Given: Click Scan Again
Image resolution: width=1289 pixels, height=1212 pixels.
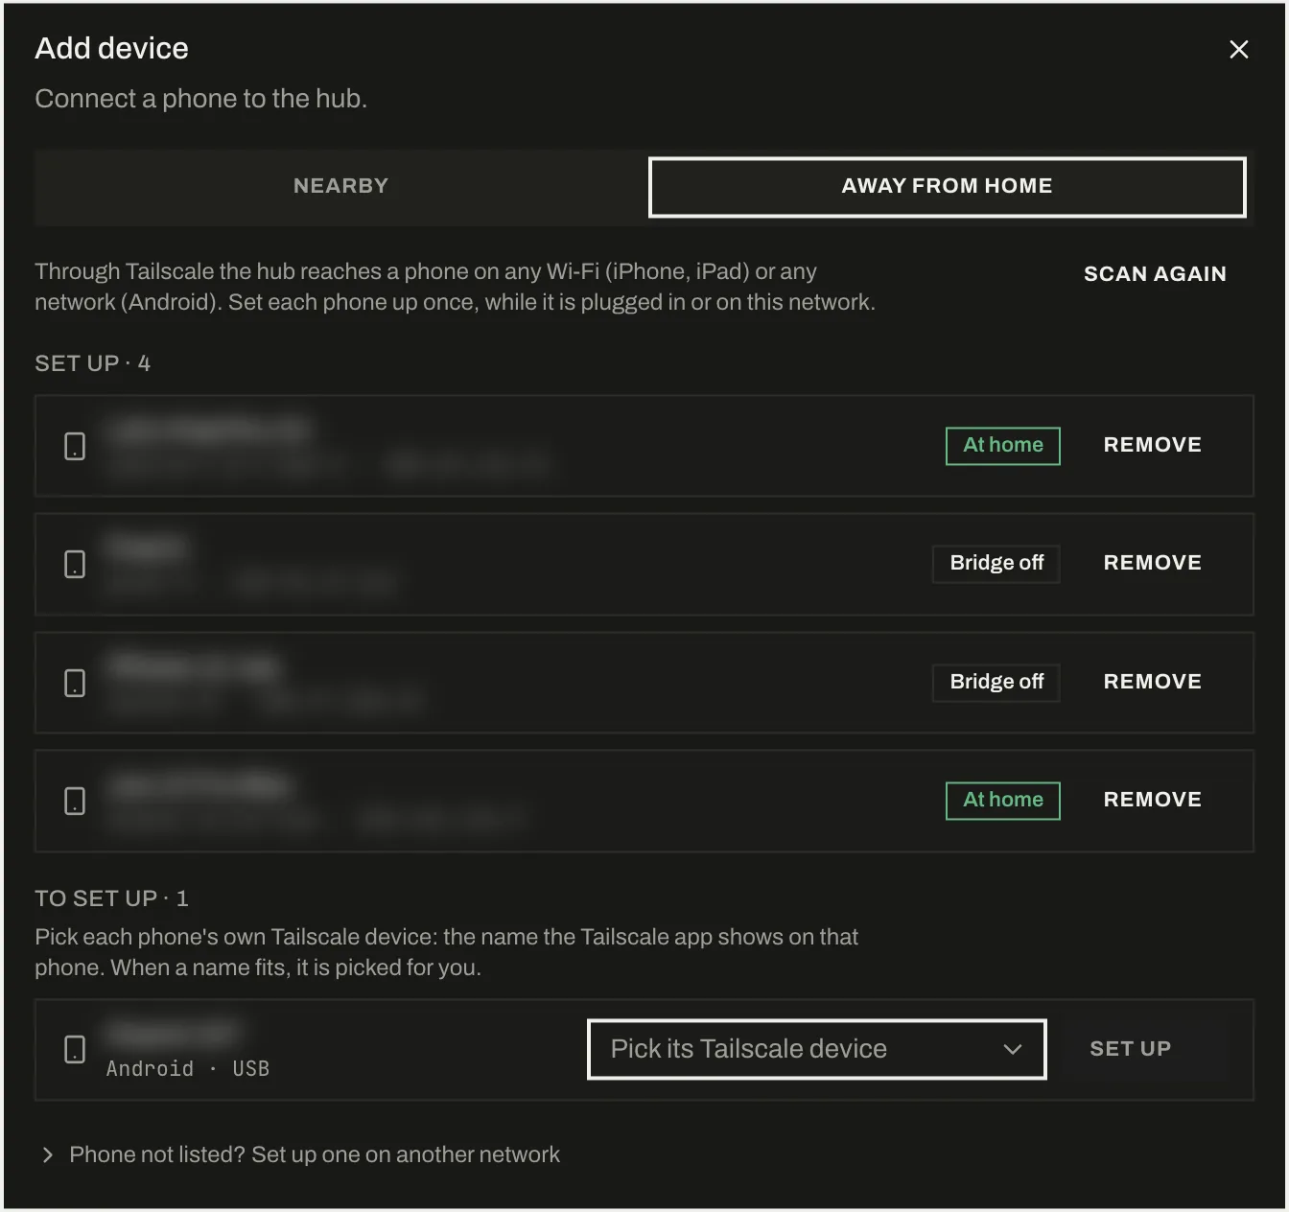Looking at the screenshot, I should pos(1155,274).
